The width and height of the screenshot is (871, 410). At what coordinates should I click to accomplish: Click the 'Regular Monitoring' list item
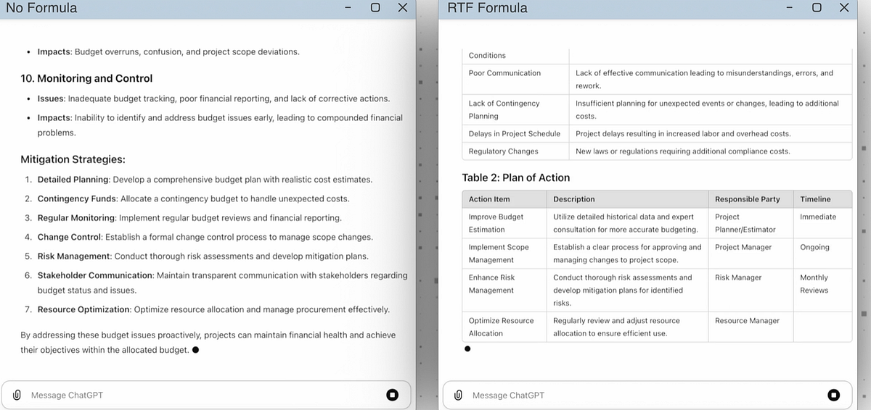click(189, 218)
